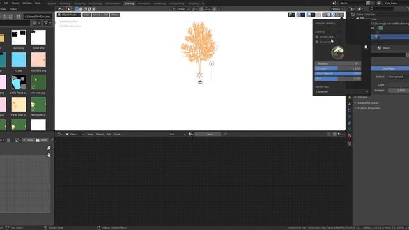Select the tweak select tool icon

[68, 9]
